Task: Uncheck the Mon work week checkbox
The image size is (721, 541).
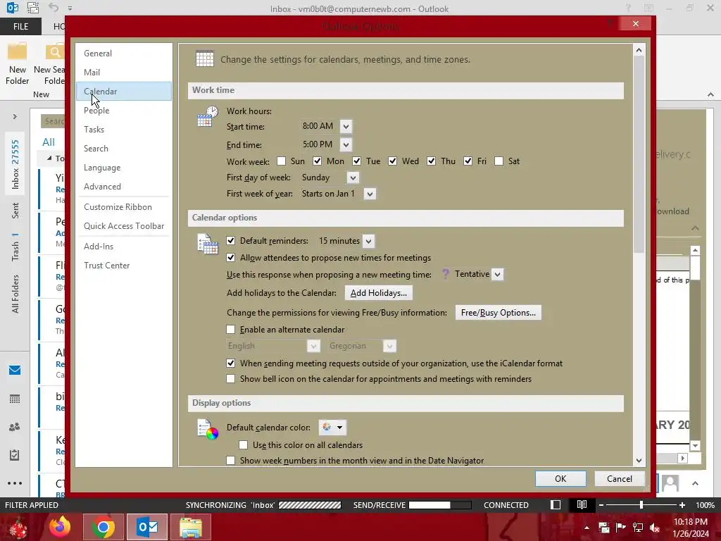Action: pyautogui.click(x=318, y=161)
